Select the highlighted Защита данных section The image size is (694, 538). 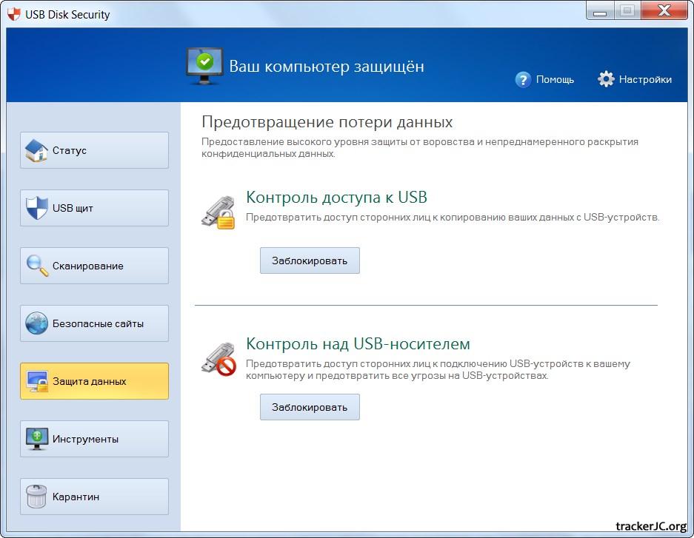click(x=94, y=381)
